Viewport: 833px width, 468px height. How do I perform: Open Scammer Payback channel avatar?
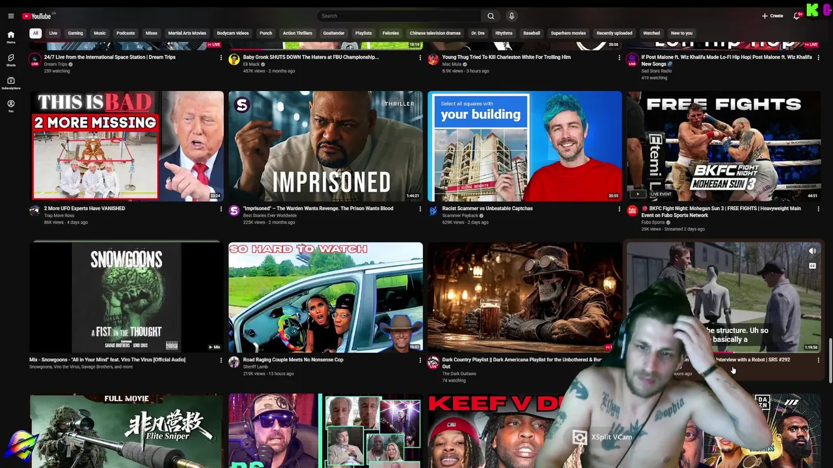433,211
